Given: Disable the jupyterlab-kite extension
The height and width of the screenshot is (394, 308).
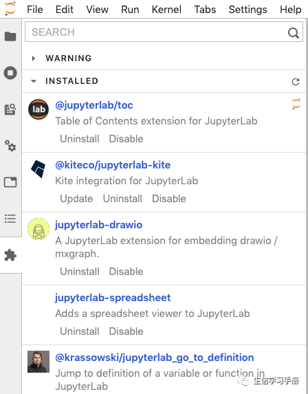Looking at the screenshot, I should coord(169,199).
